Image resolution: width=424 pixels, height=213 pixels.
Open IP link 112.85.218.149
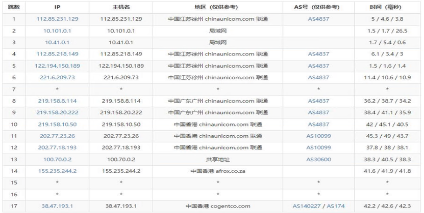coord(57,54)
